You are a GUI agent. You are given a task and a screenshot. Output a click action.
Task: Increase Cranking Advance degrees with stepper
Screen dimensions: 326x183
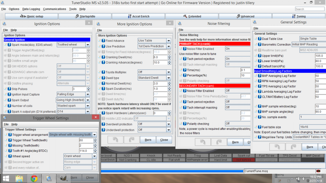[x=169, y=61]
